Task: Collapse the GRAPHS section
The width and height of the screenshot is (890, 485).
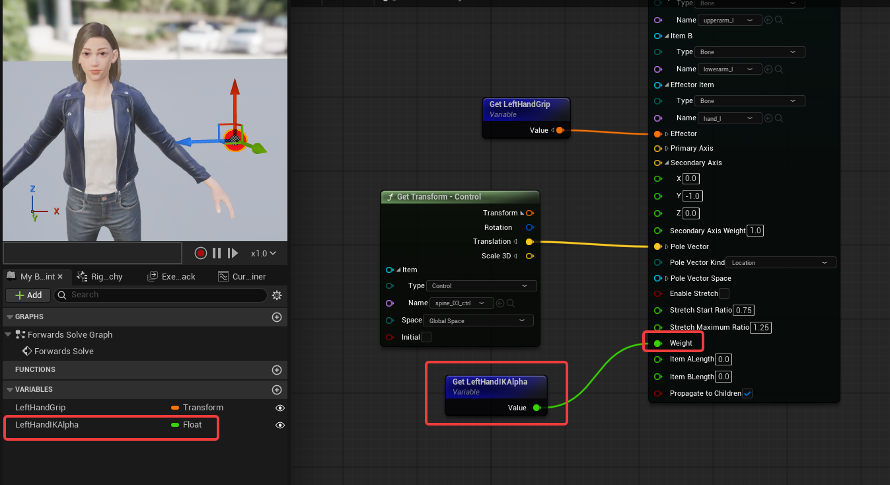Action: [10, 317]
